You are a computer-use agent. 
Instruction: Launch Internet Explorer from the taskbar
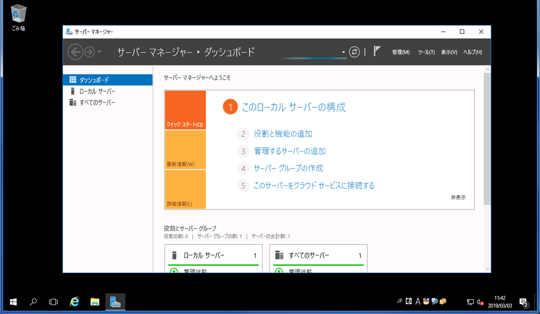(x=74, y=302)
